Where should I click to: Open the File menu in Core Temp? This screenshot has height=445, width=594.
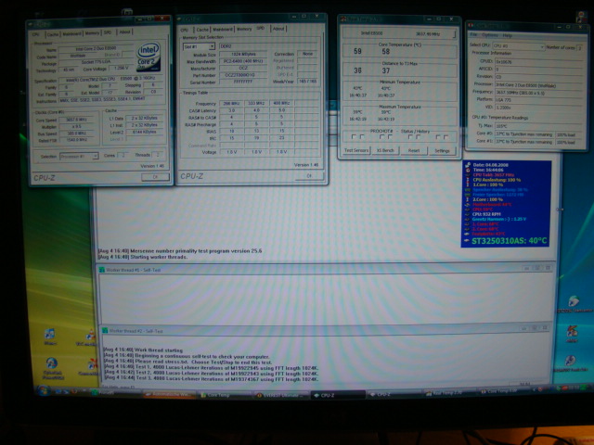pos(473,35)
